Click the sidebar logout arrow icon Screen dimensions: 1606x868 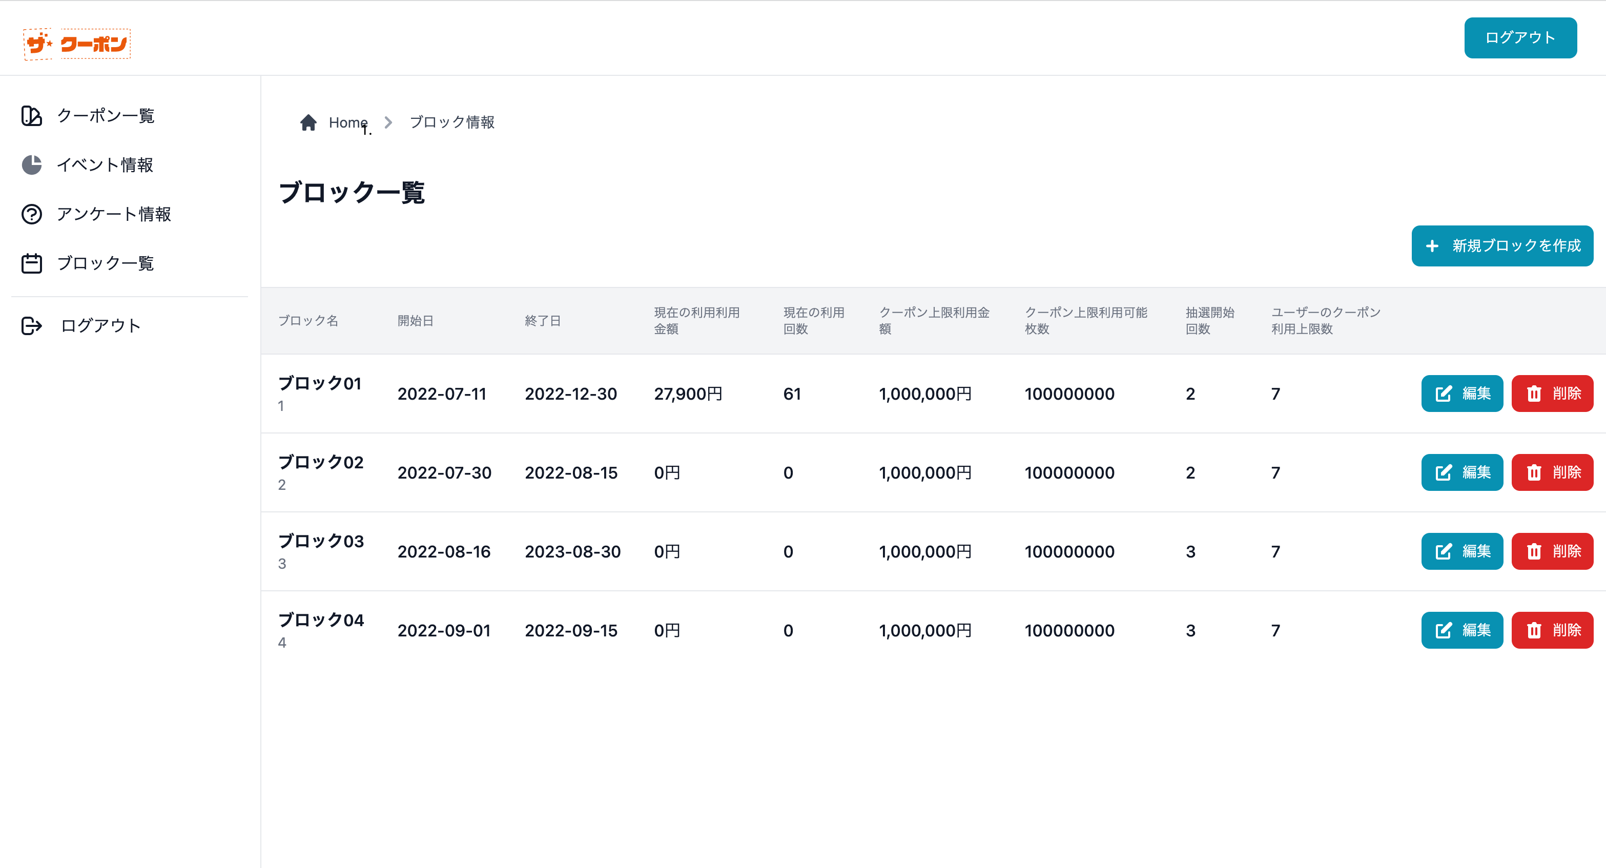(x=31, y=325)
